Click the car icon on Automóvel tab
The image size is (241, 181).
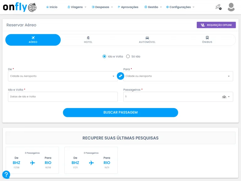click(x=147, y=38)
